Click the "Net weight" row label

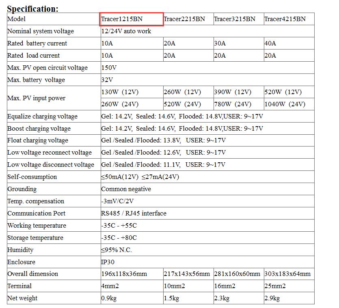pyautogui.click(x=22, y=298)
